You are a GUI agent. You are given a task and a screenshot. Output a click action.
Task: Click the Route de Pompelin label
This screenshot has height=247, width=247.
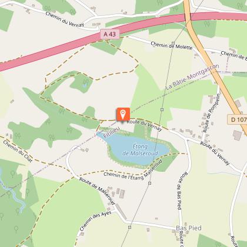pos(212,113)
